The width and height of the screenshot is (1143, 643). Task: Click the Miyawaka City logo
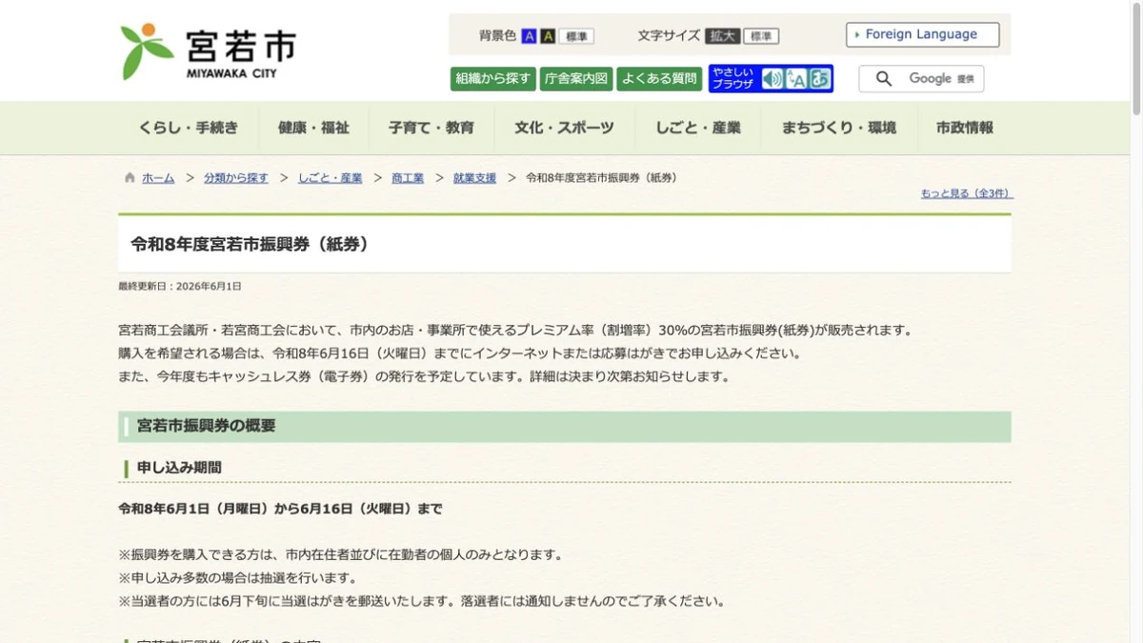click(x=209, y=51)
